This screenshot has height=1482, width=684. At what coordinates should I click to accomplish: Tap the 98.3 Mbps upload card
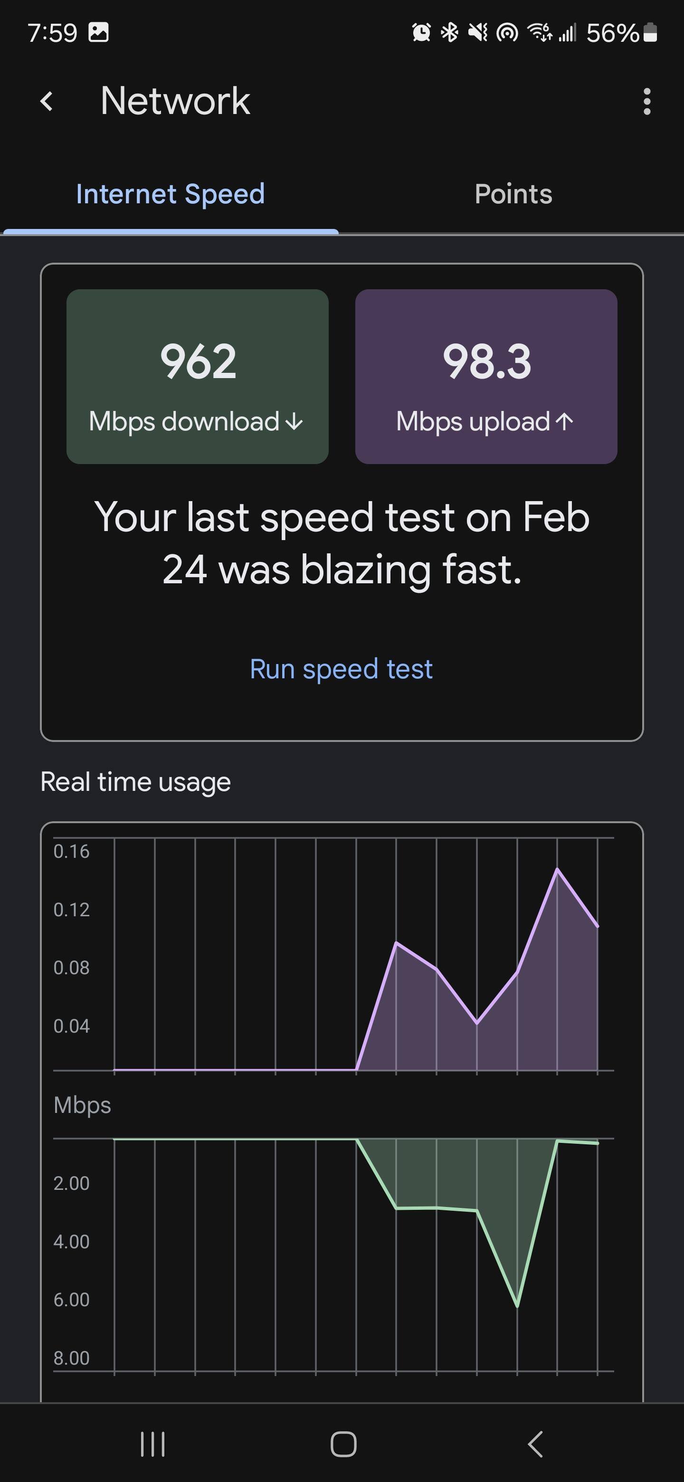pyautogui.click(x=486, y=377)
